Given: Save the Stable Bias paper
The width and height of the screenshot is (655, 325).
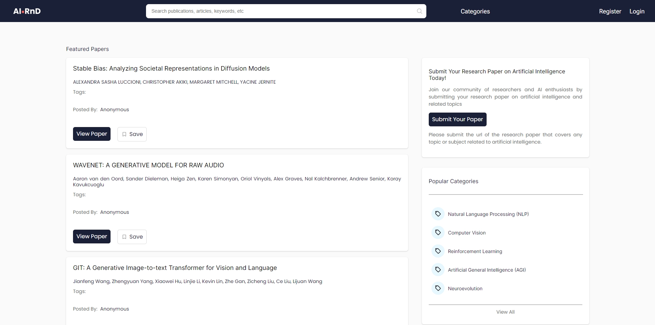Looking at the screenshot, I should [132, 134].
